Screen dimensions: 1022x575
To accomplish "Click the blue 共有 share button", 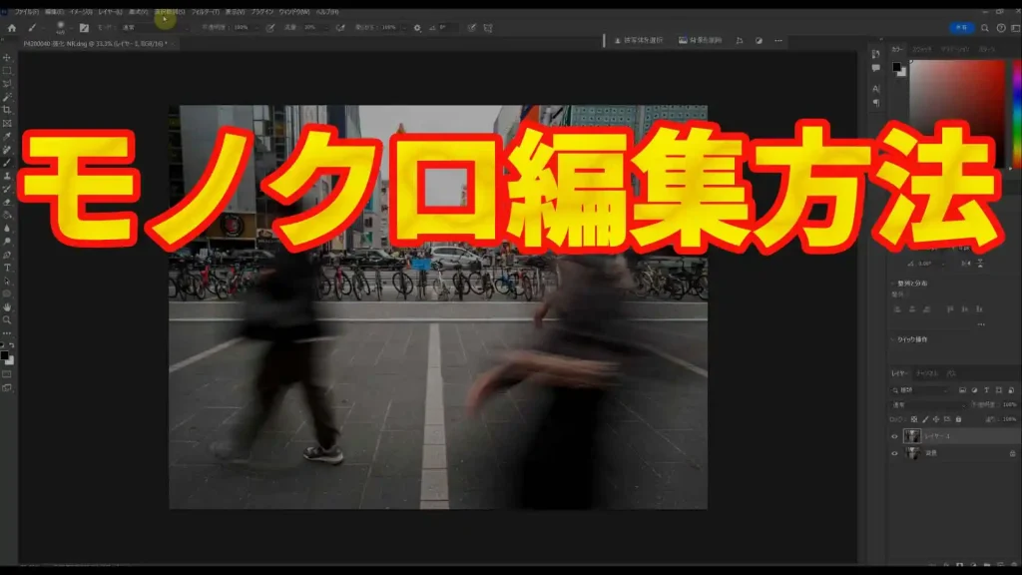I will pyautogui.click(x=960, y=28).
